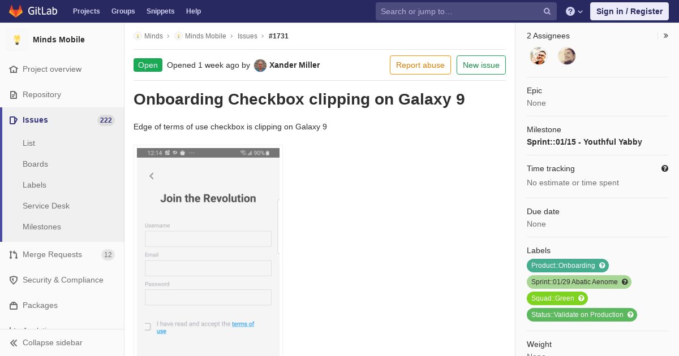Click the Issues breadcrumb link
The width and height of the screenshot is (679, 356).
click(x=247, y=36)
